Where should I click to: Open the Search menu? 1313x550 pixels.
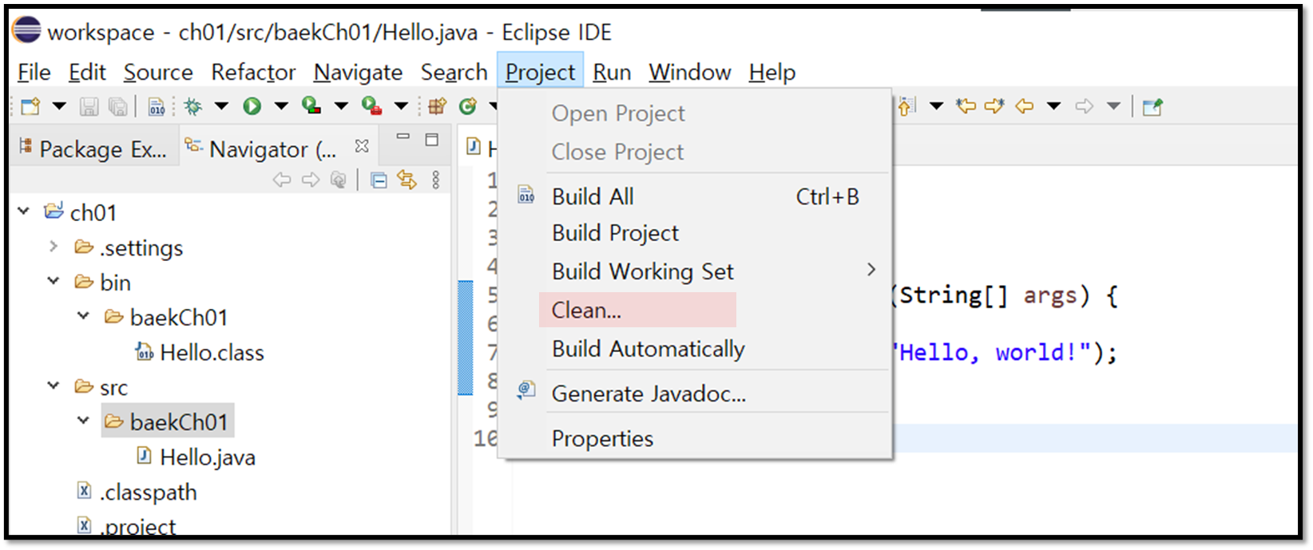click(x=454, y=72)
